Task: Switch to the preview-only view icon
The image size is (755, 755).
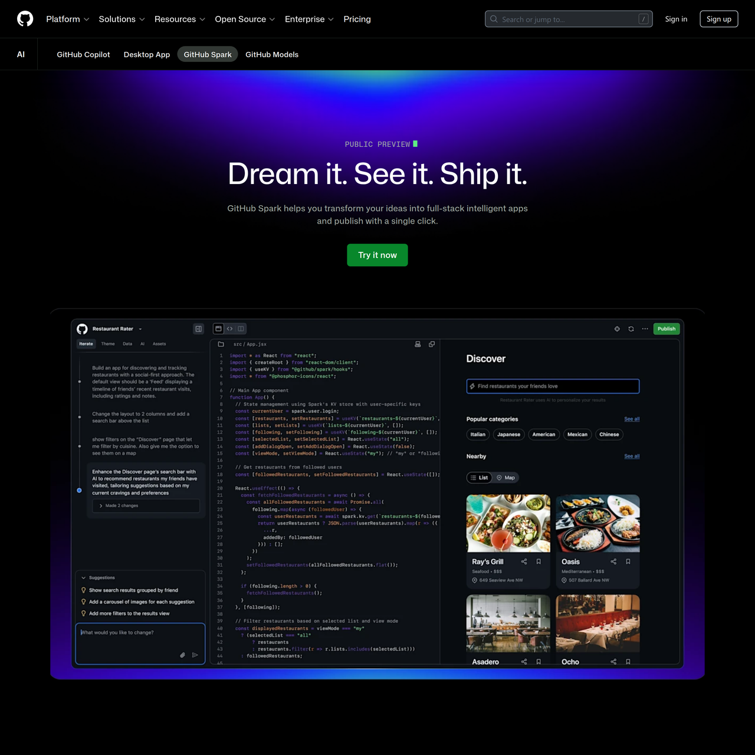Action: pos(218,329)
